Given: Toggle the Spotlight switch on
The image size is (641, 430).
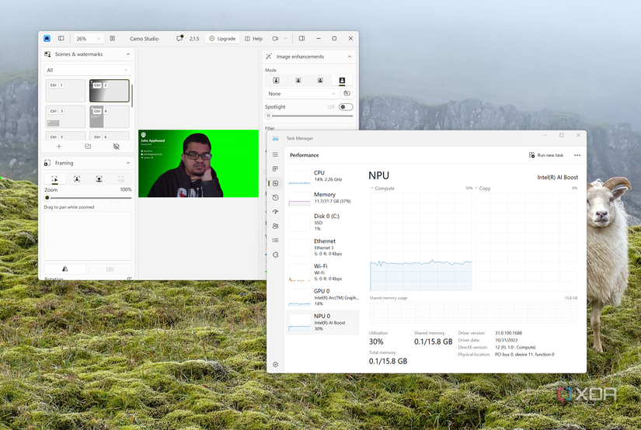Looking at the screenshot, I should tap(346, 107).
